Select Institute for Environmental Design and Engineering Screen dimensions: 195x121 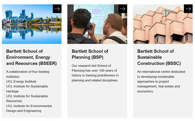(29, 108)
